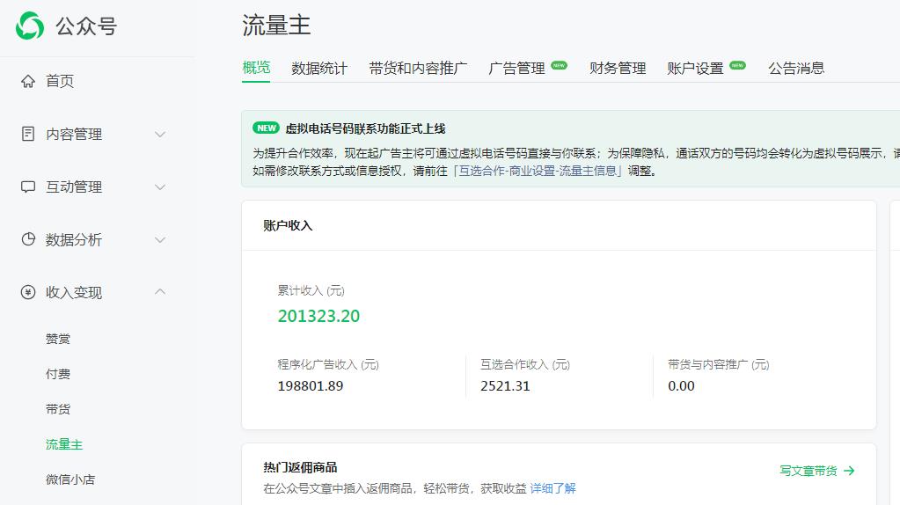900x505 pixels.
Task: Open the 付费 submenu item
Action: coord(58,374)
